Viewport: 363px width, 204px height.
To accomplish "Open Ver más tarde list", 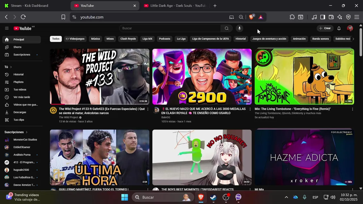I will pyautogui.click(x=22, y=97).
